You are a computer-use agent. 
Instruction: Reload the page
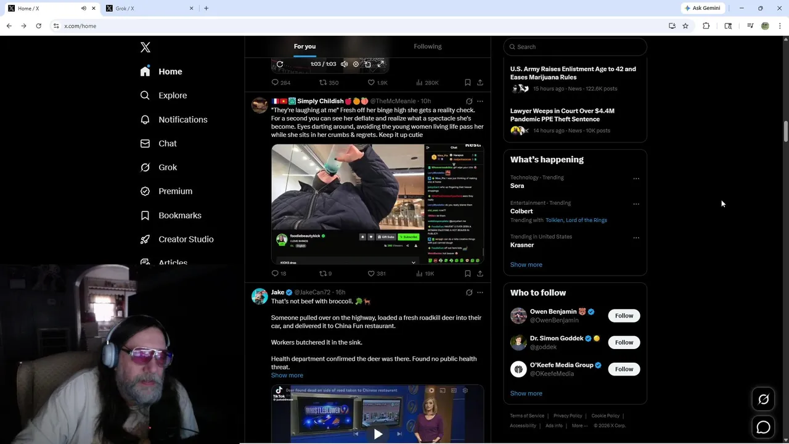(x=38, y=26)
